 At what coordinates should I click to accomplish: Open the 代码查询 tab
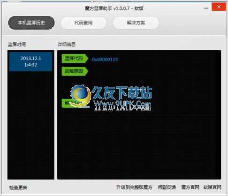(x=84, y=23)
